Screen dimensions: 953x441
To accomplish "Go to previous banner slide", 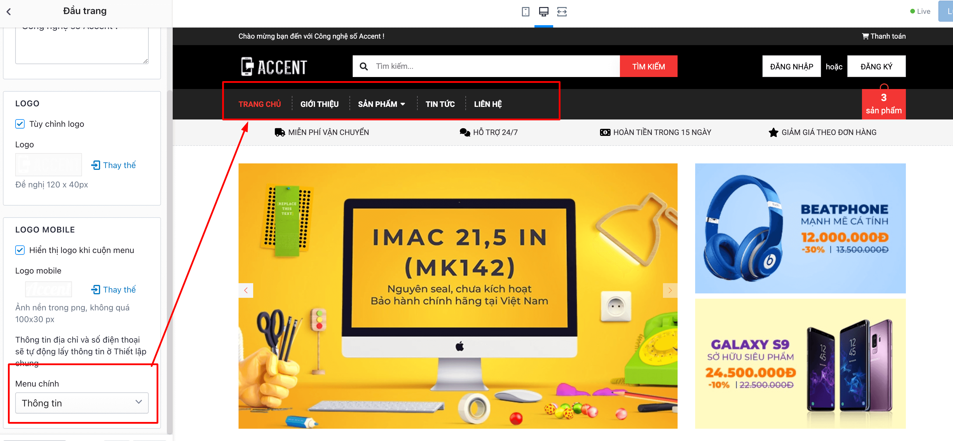I will (246, 290).
